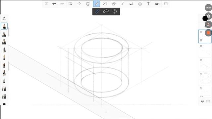Enable Predictive Stroke curve tool

pyautogui.click(x=123, y=4)
